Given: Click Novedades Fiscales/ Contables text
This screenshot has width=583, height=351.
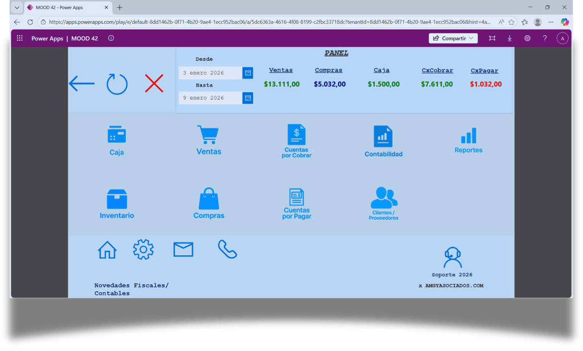Looking at the screenshot, I should (132, 289).
